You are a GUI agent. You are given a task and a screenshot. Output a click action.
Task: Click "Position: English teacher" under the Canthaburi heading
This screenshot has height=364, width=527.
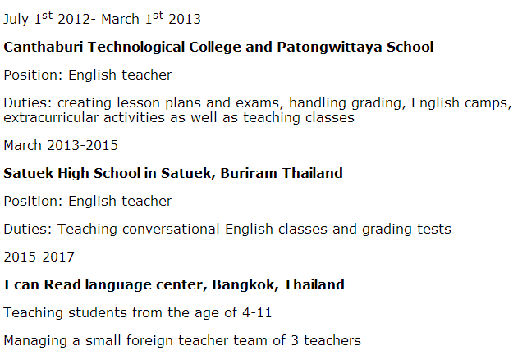click(88, 75)
